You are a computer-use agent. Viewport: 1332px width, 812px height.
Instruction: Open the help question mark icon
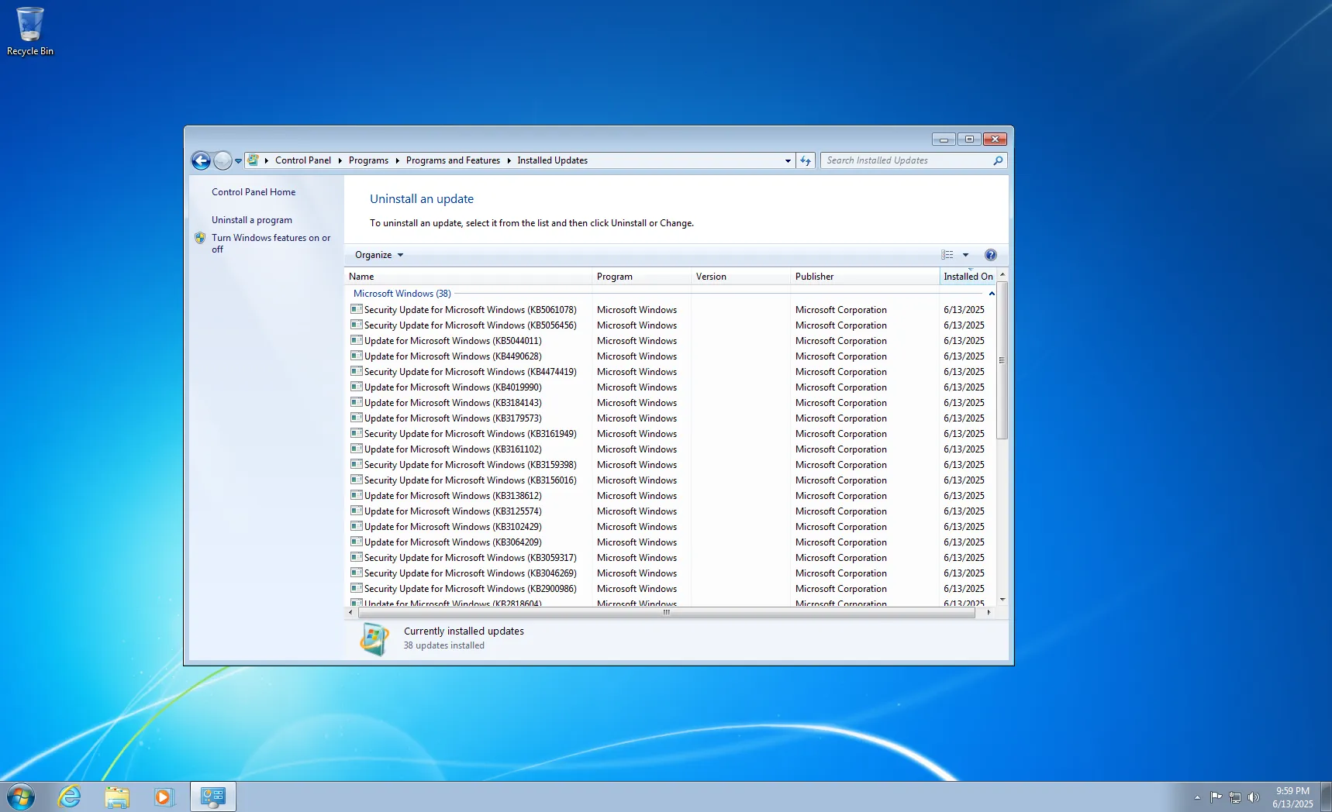tap(991, 255)
